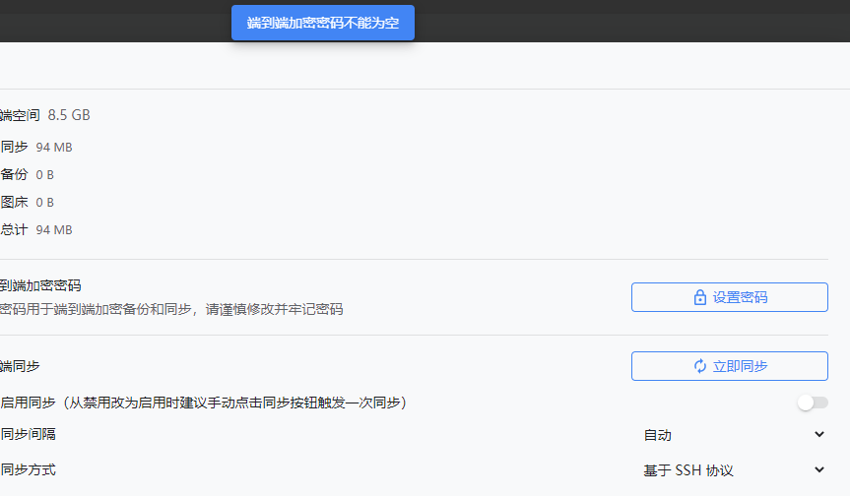Click the circular sync arrows icon
Screen dimensions: 850x496
tap(700, 366)
